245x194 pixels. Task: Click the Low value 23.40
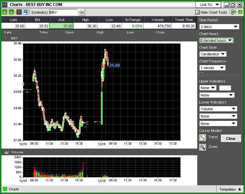(109, 26)
